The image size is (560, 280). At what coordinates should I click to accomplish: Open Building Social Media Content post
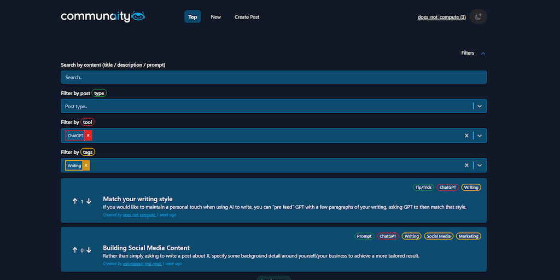click(x=146, y=248)
